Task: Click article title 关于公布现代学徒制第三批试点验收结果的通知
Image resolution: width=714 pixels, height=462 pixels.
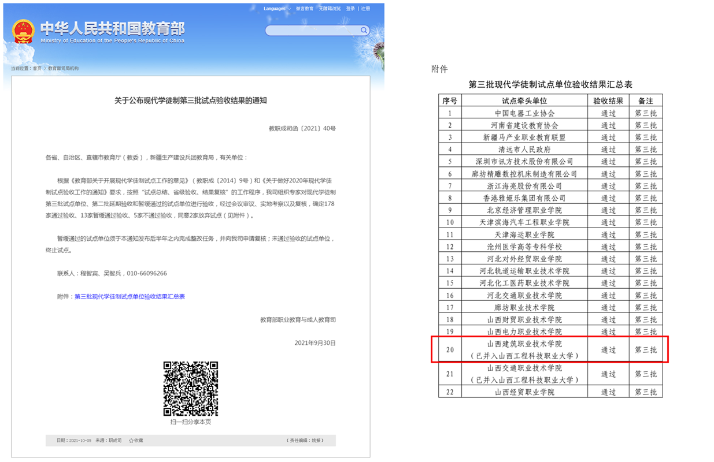Action: tap(191, 100)
